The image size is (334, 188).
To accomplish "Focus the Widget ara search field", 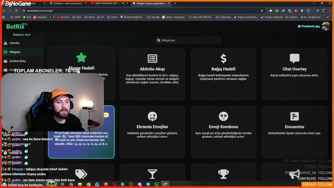I will tap(188, 40).
